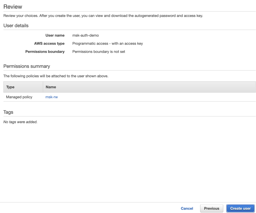Click the Create user button
The width and height of the screenshot is (256, 213).
(240, 208)
